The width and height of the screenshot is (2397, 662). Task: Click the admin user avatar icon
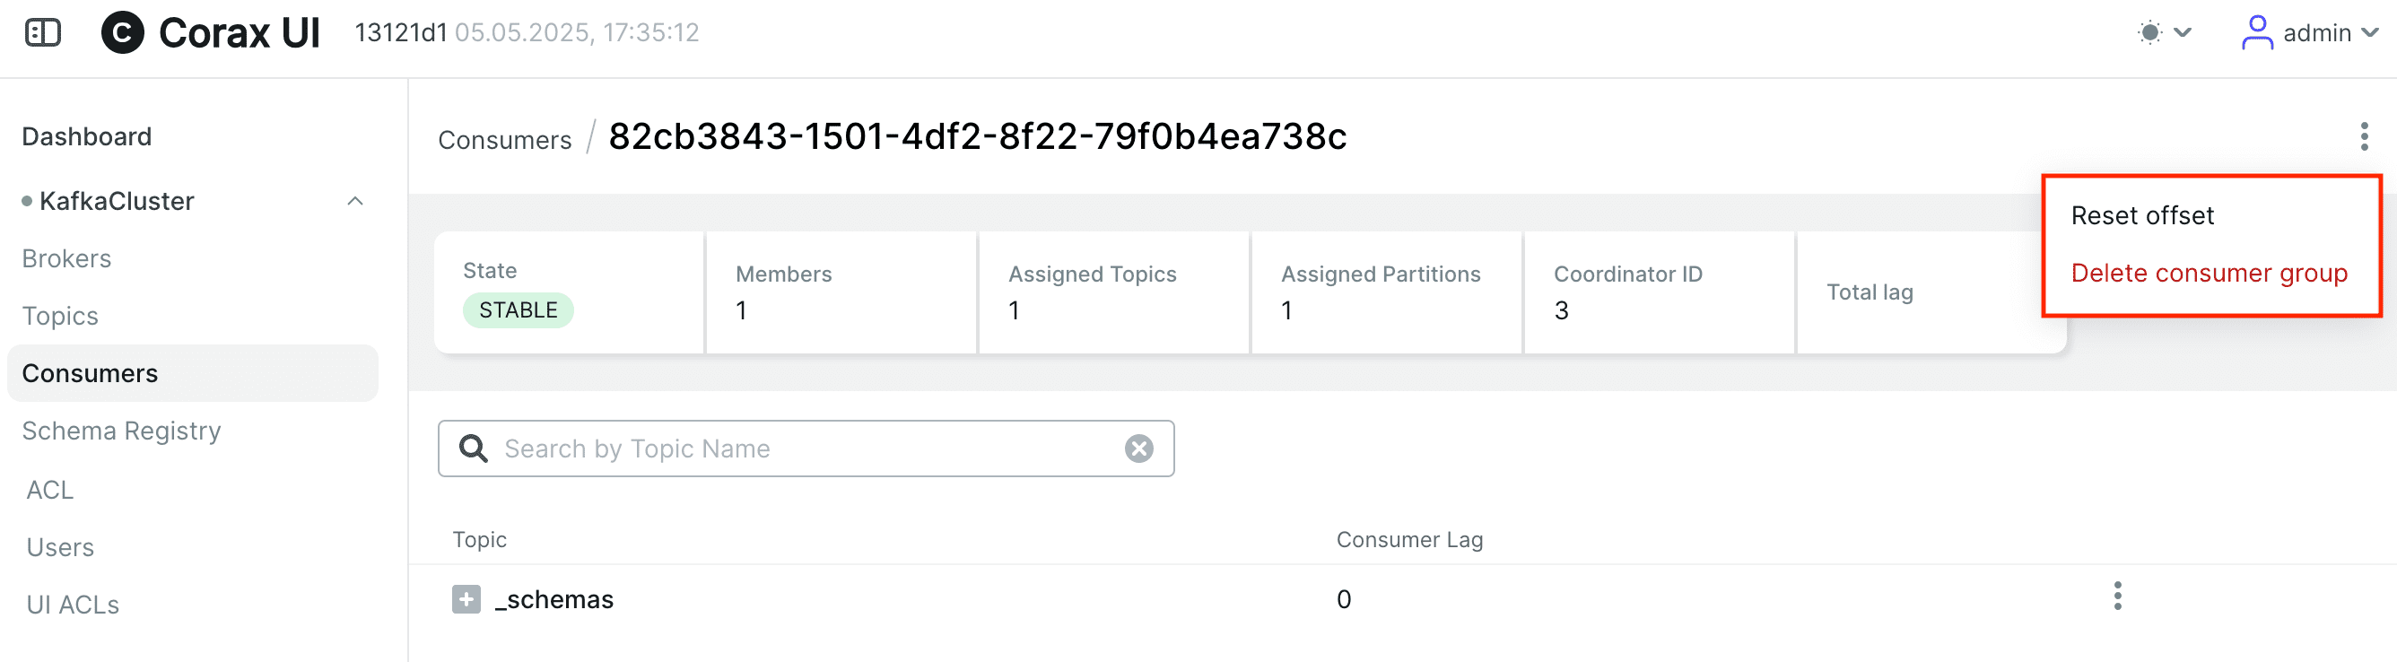(2256, 32)
